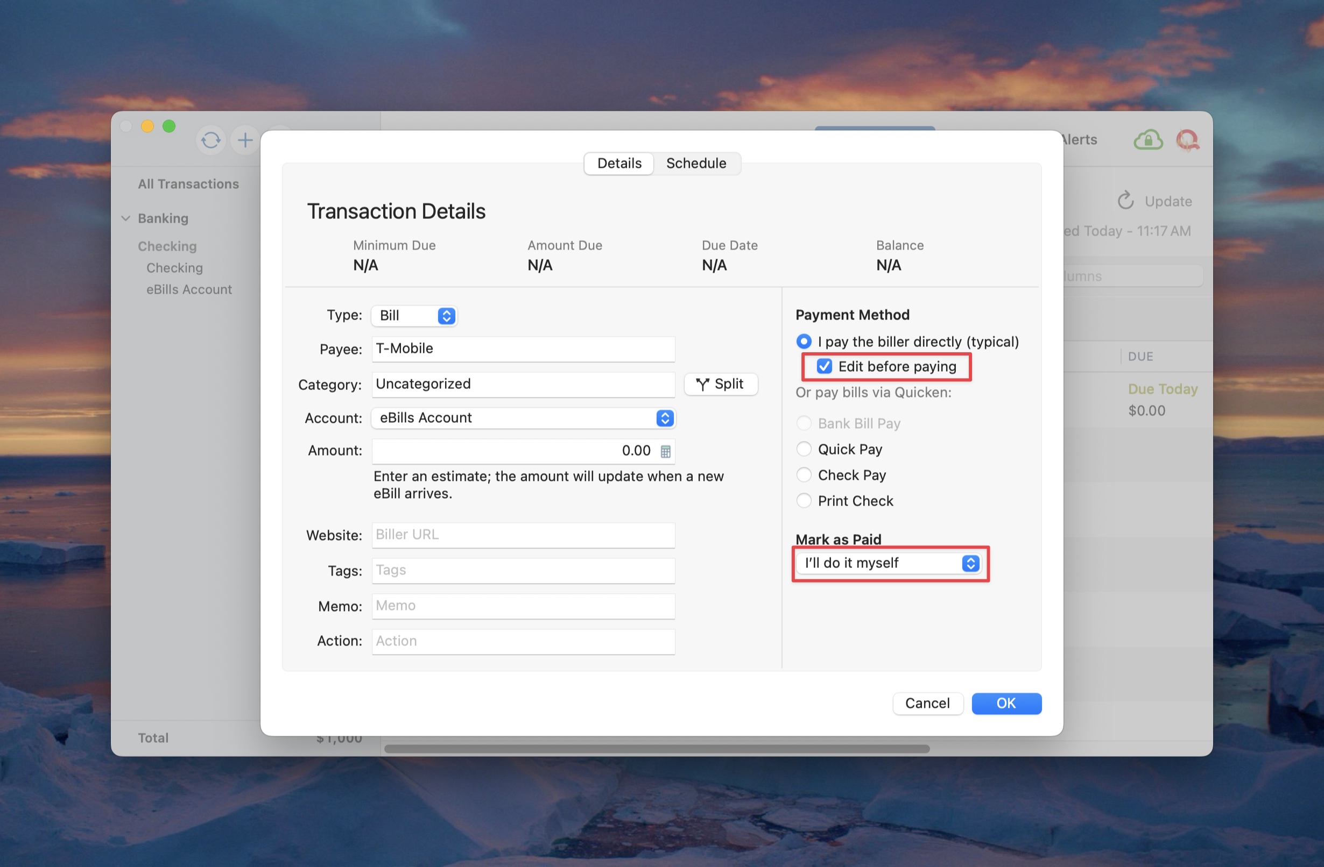Screen dimensions: 1324x867
Task: Click the red Quicken logo icon
Action: pos(1188,139)
